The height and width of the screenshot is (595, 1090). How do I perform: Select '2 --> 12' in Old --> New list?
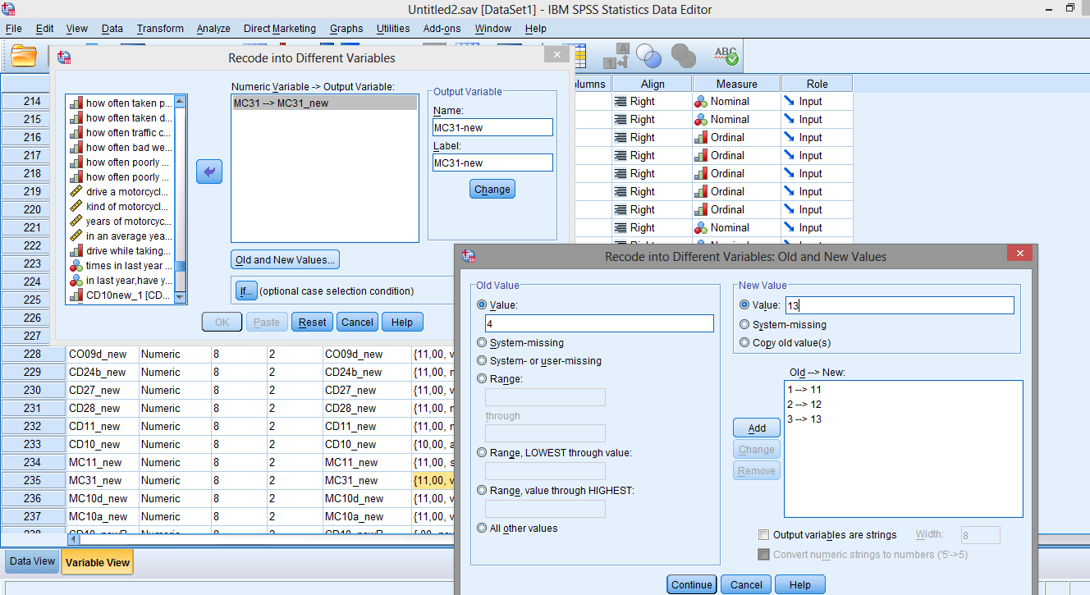click(x=804, y=405)
